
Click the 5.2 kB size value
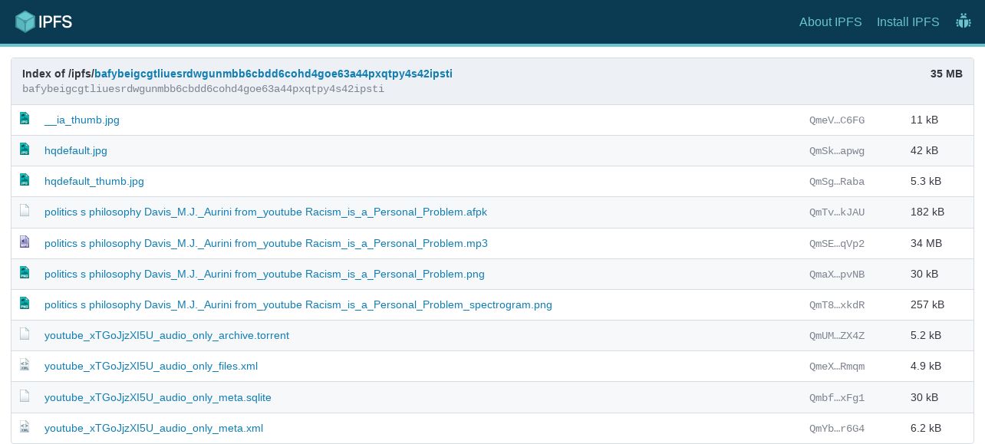pyautogui.click(x=926, y=335)
